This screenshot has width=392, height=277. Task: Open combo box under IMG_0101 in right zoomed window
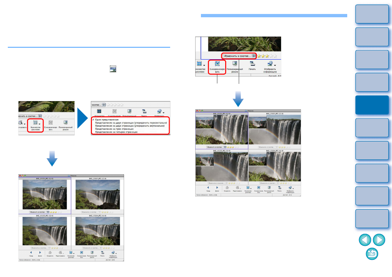coord(216,147)
